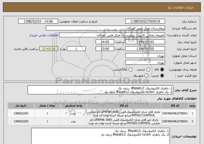Click the شرح کلی نیاز text area
Viewport: 204px width, 144px height.
pyautogui.click(x=100, y=90)
